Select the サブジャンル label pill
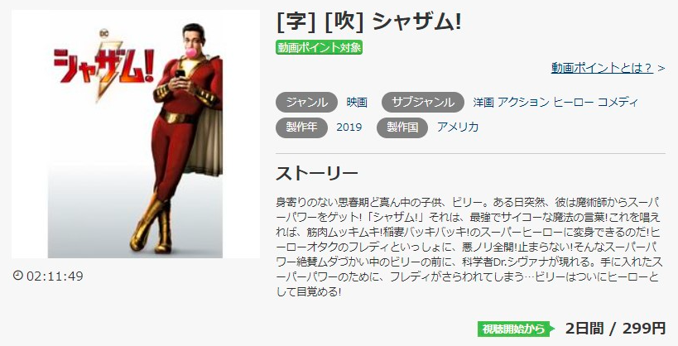The height and width of the screenshot is (346, 678). pyautogui.click(x=422, y=103)
